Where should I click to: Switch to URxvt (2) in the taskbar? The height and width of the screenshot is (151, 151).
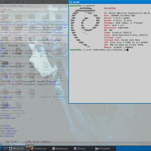pos(17,149)
